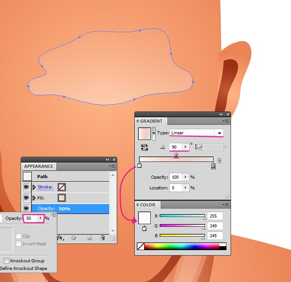Expand the Stroke attribute row

click(x=34, y=187)
